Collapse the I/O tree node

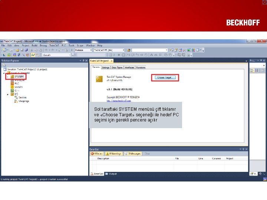tap(7, 94)
